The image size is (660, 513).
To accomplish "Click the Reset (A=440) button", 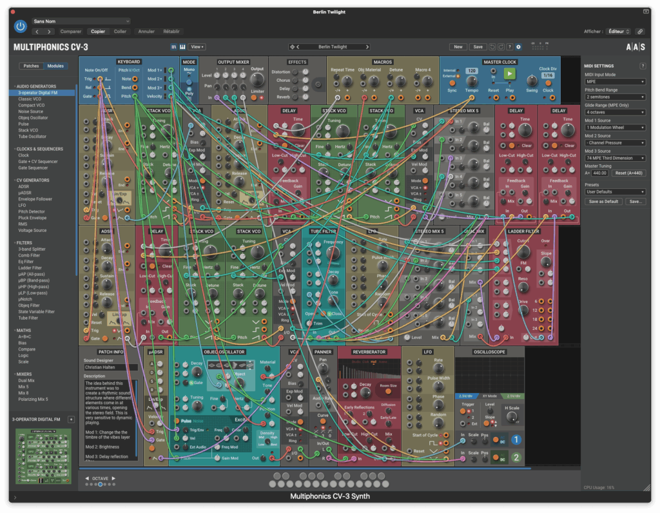I will coord(628,173).
